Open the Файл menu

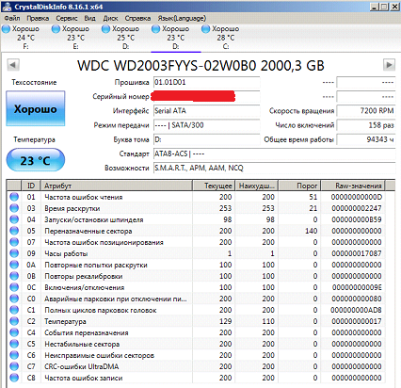point(12,18)
